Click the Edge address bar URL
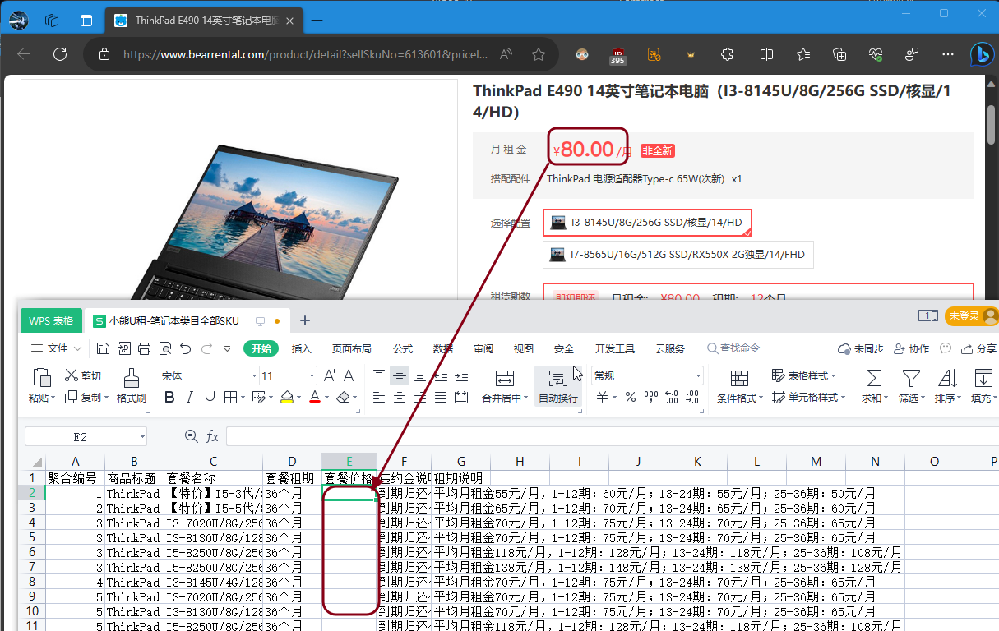The image size is (999, 631). pyautogui.click(x=305, y=54)
